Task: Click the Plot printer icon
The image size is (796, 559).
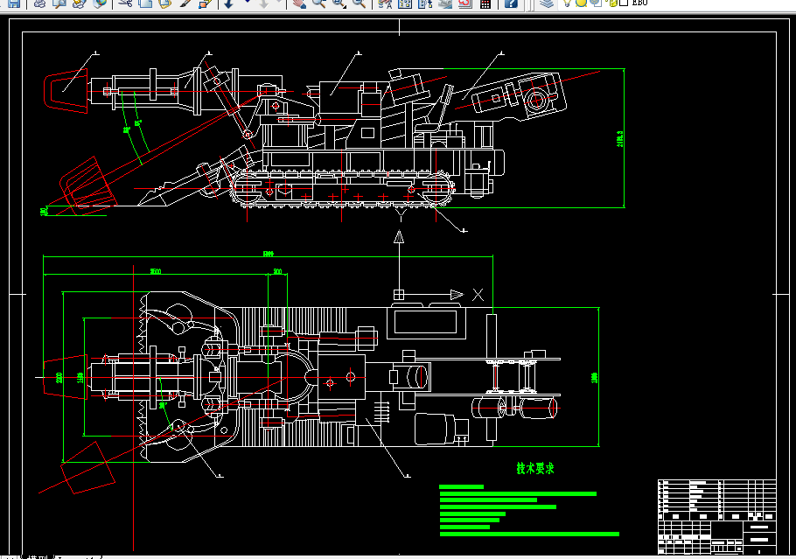Action: [39, 3]
